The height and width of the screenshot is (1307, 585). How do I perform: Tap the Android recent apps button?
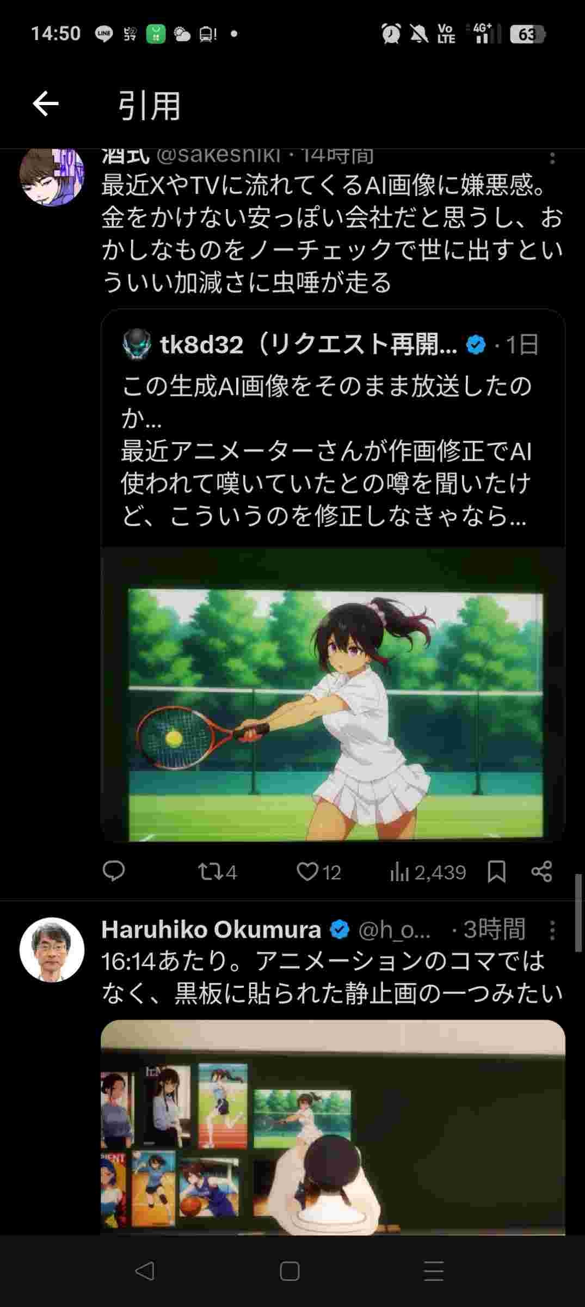coord(434,1272)
